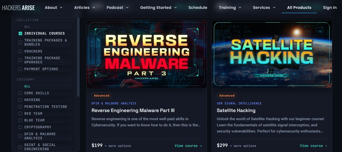Screen dimensions: 342x152
Task: Open the Satellite Hacking course thumbnail
Action: point(272,54)
